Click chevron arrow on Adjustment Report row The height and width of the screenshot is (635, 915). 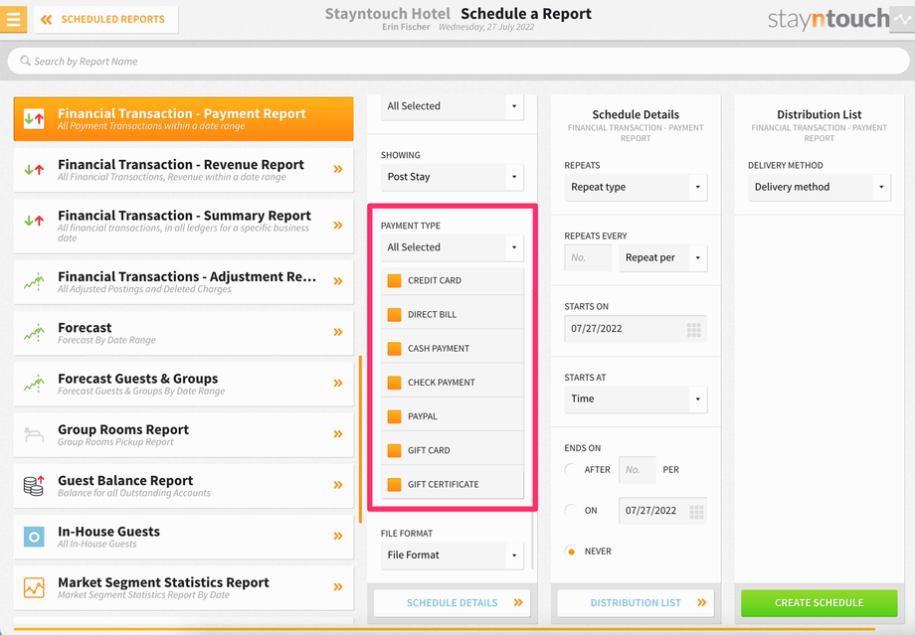point(338,281)
